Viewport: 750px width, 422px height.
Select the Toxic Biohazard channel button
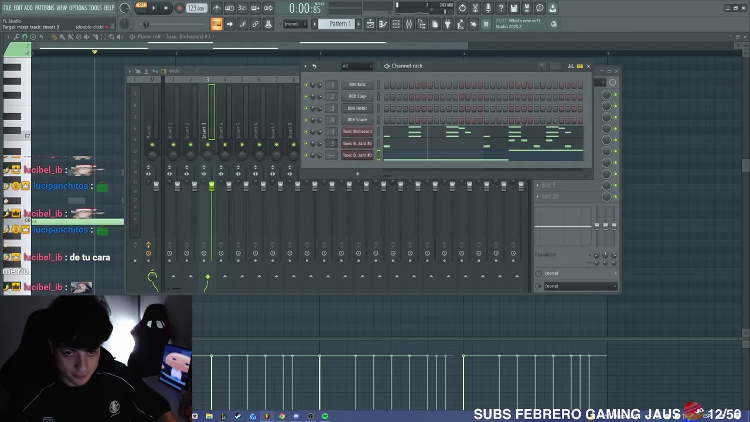coord(357,131)
